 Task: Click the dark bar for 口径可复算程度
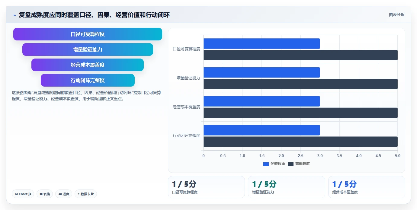coord(300,55)
